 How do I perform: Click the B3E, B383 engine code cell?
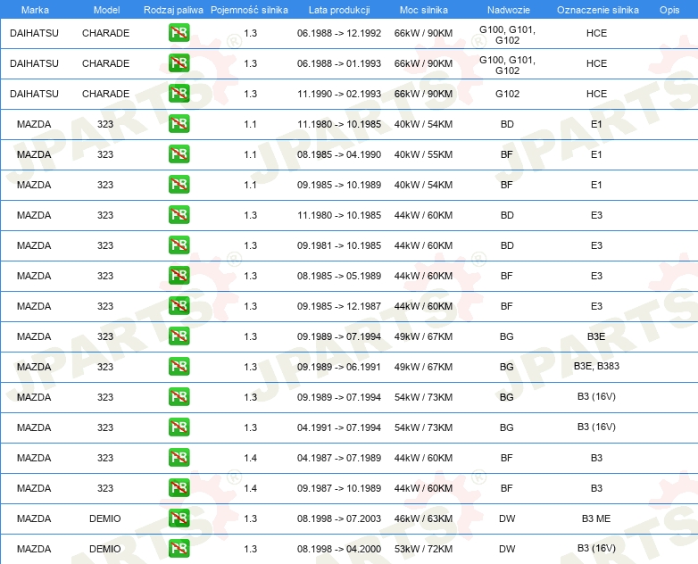(x=596, y=366)
